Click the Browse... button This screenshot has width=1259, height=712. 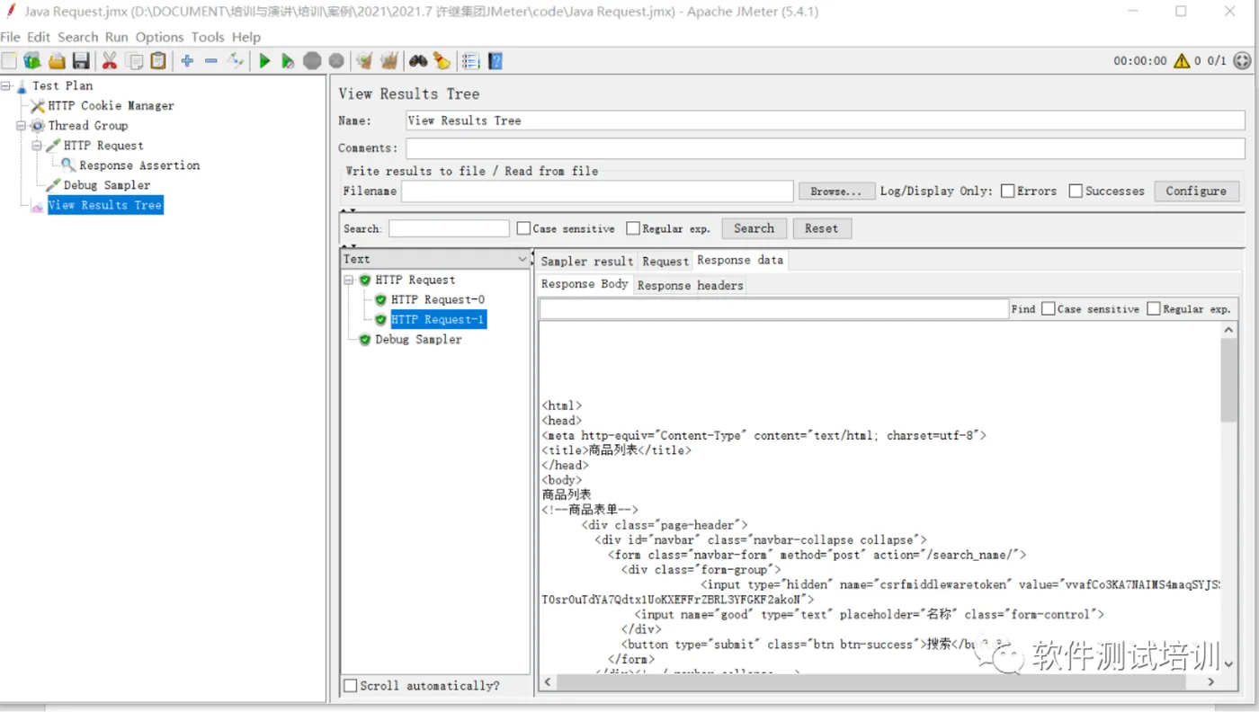[836, 191]
